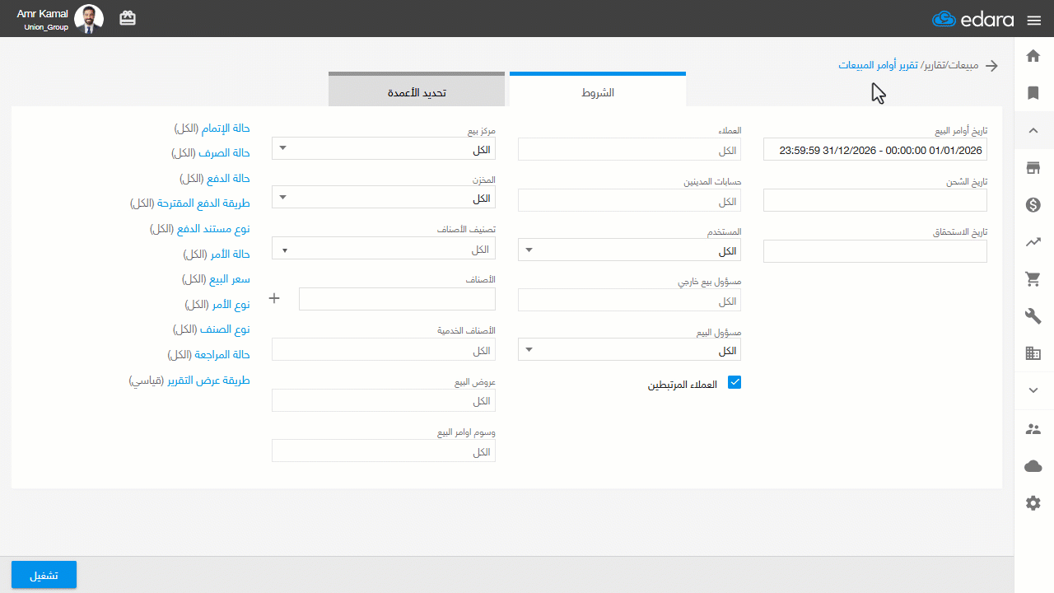The height and width of the screenshot is (593, 1054).
Task: Open the wrench tools sidebar icon
Action: 1033,316
